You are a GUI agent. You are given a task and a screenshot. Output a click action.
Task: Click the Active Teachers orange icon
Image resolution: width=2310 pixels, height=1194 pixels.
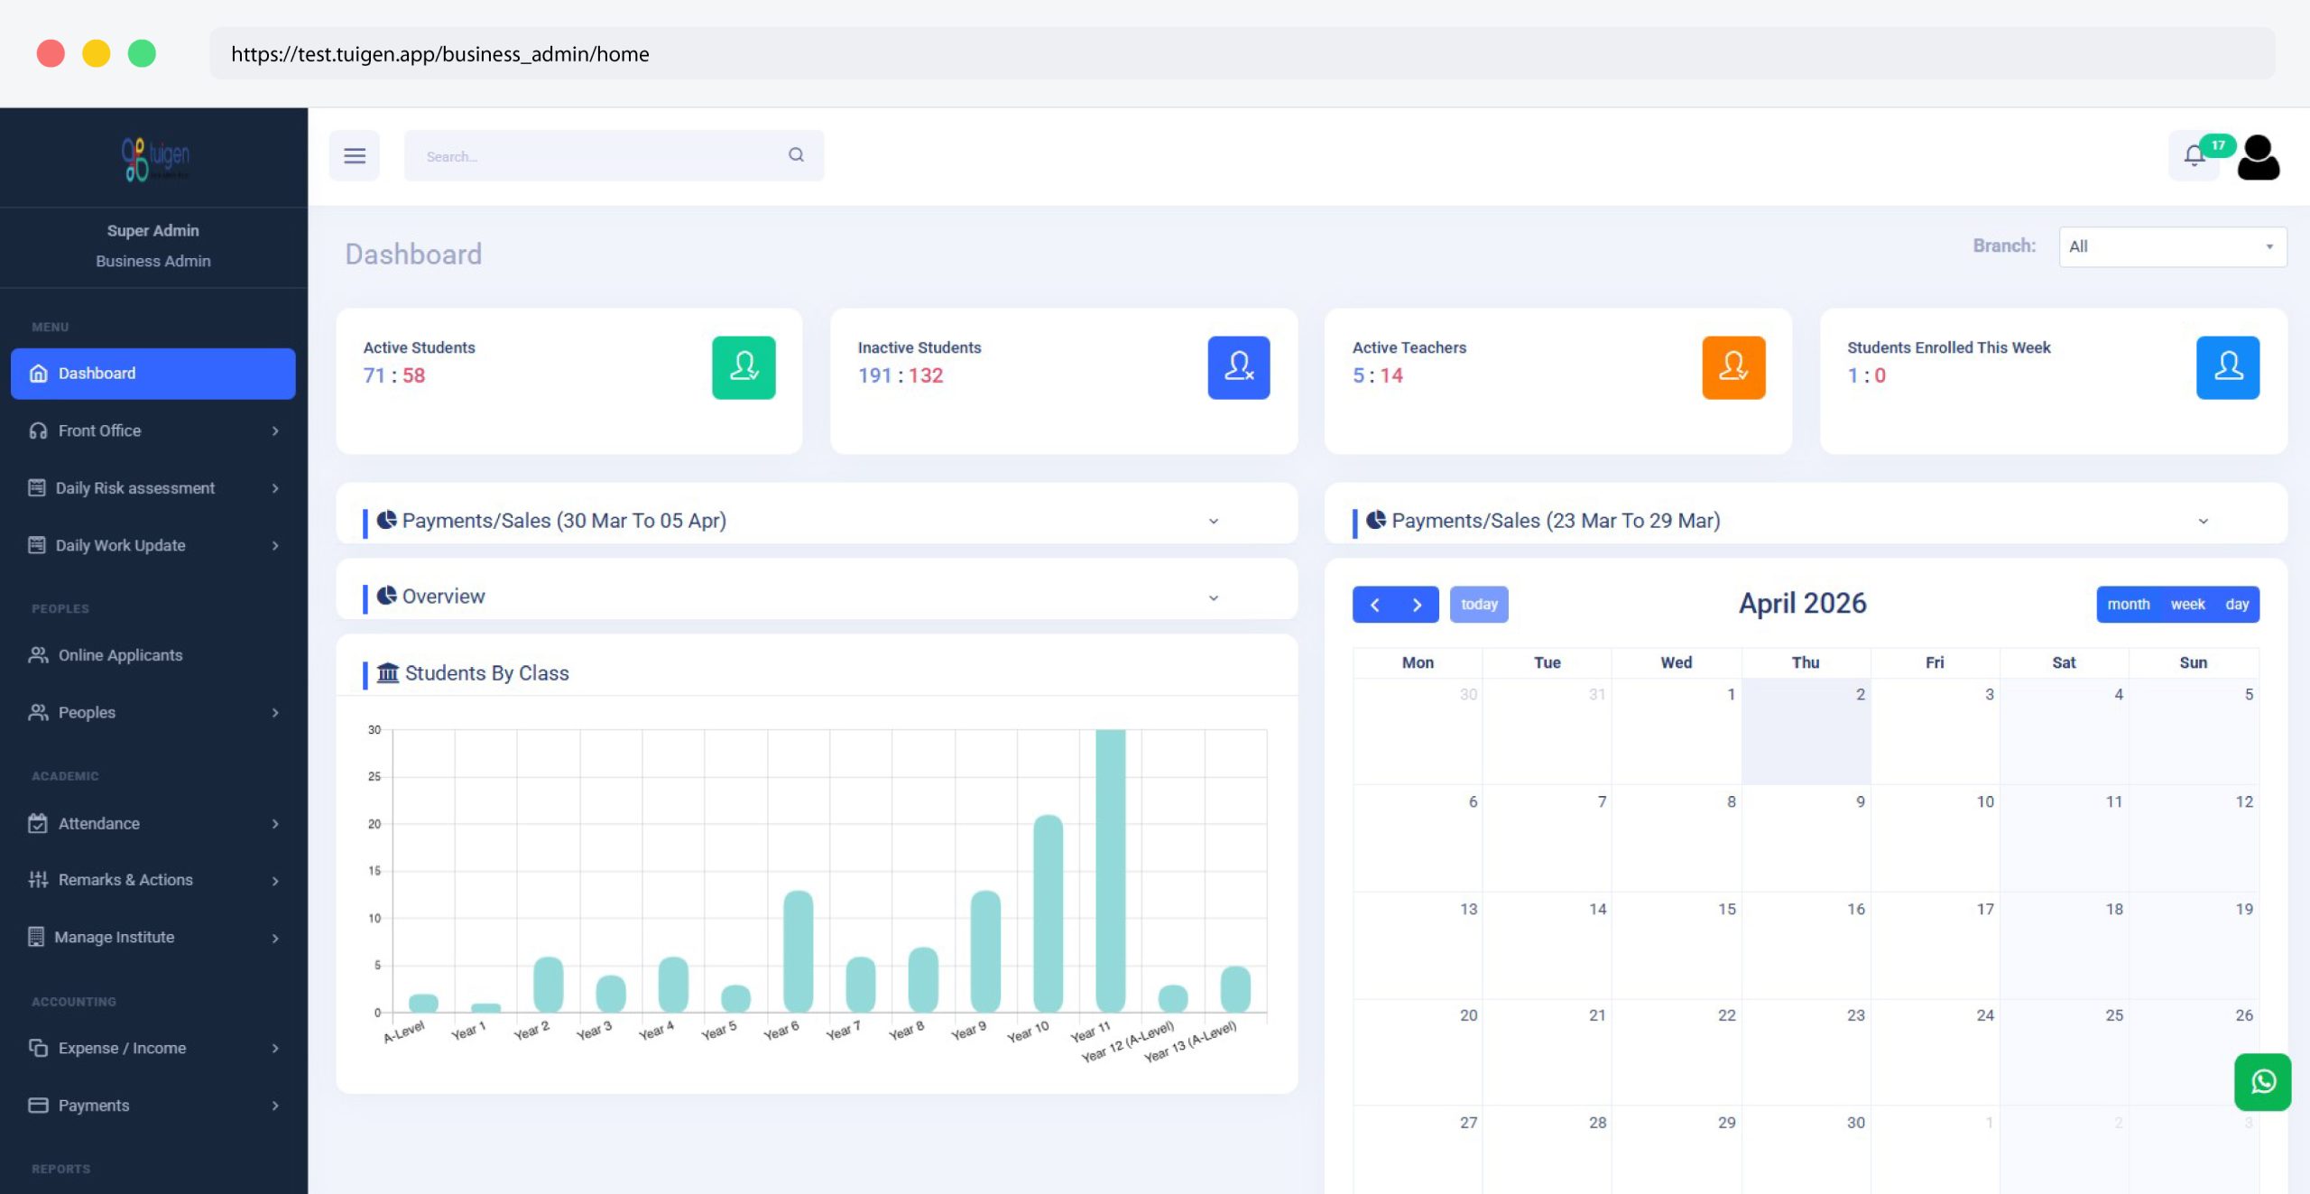pos(1732,367)
